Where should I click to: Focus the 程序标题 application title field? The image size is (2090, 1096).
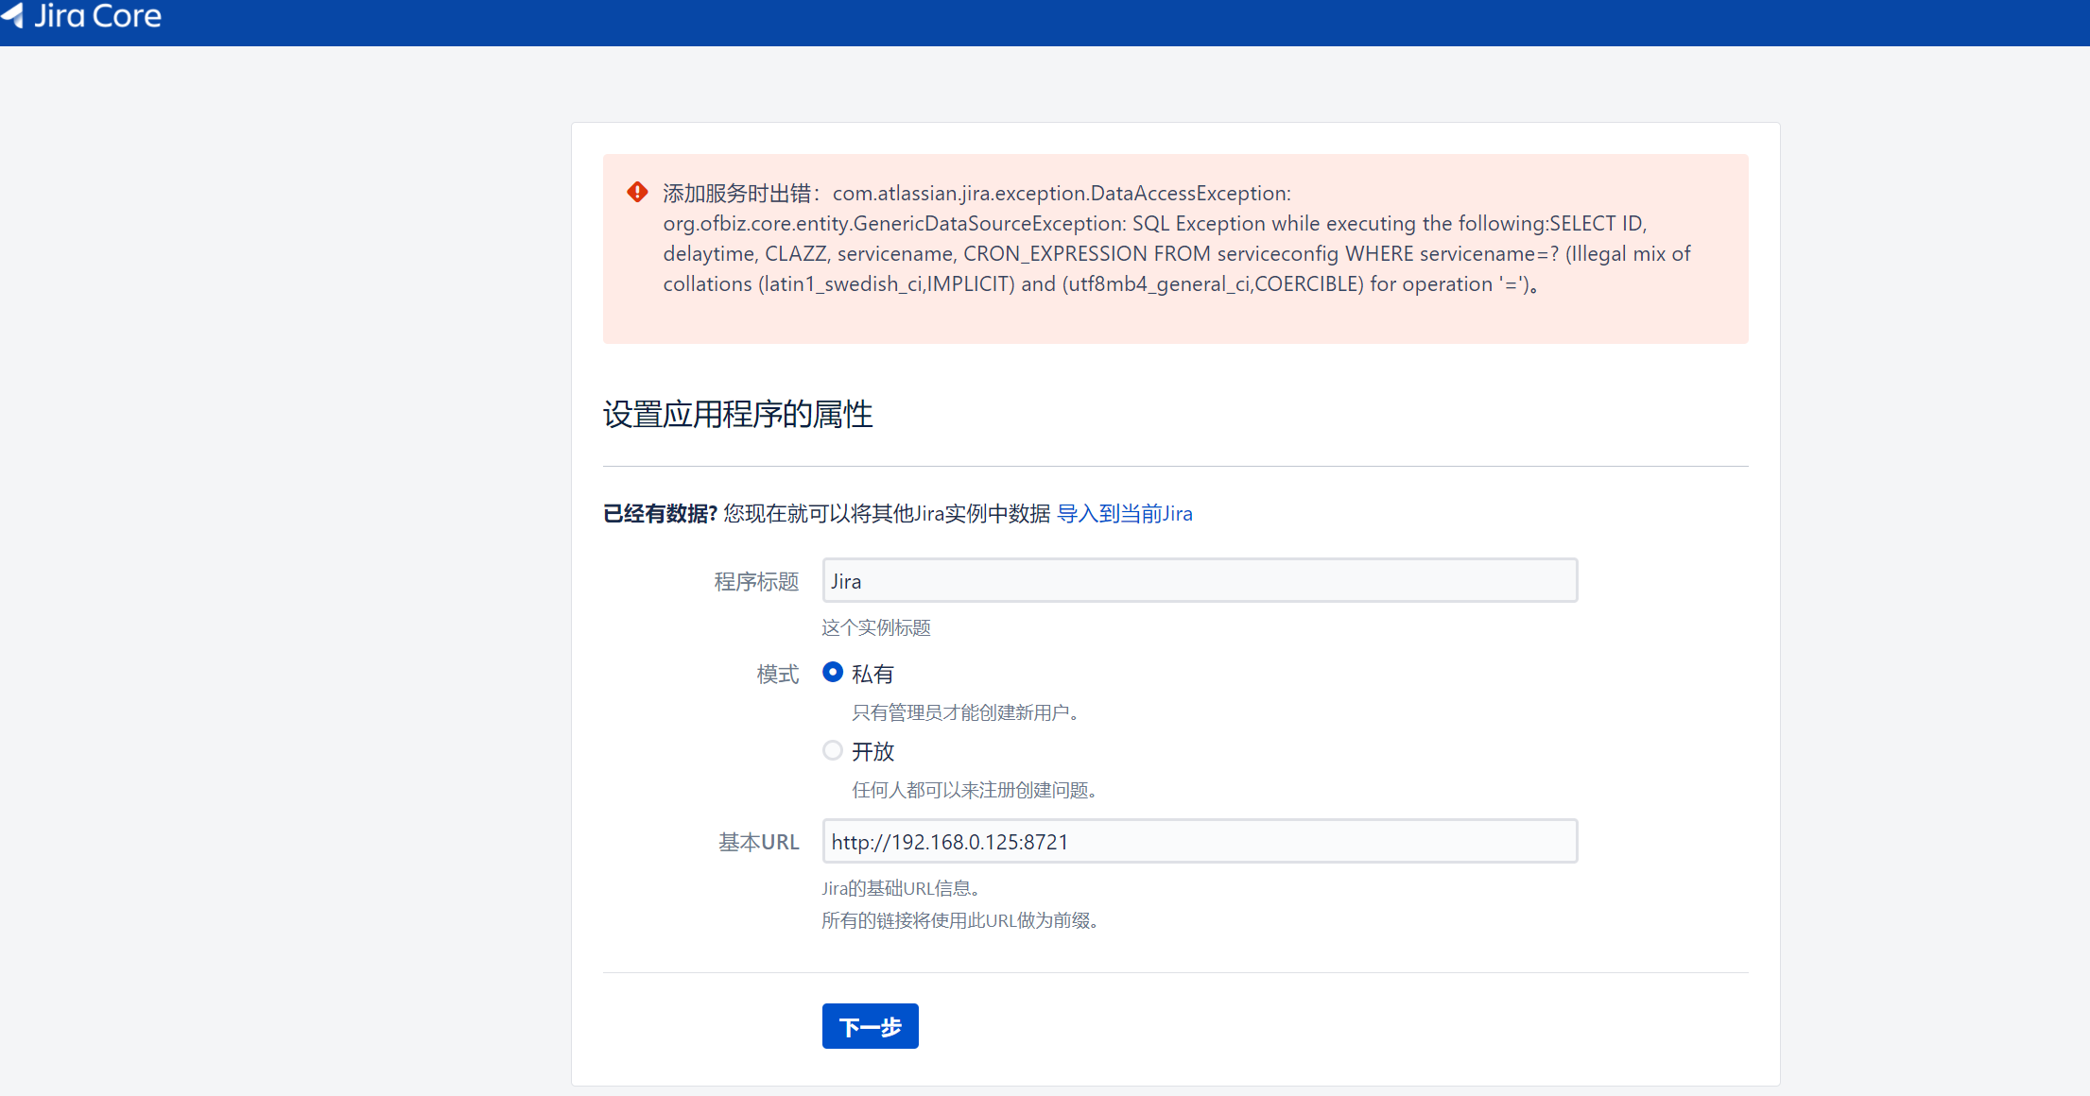click(x=1200, y=580)
